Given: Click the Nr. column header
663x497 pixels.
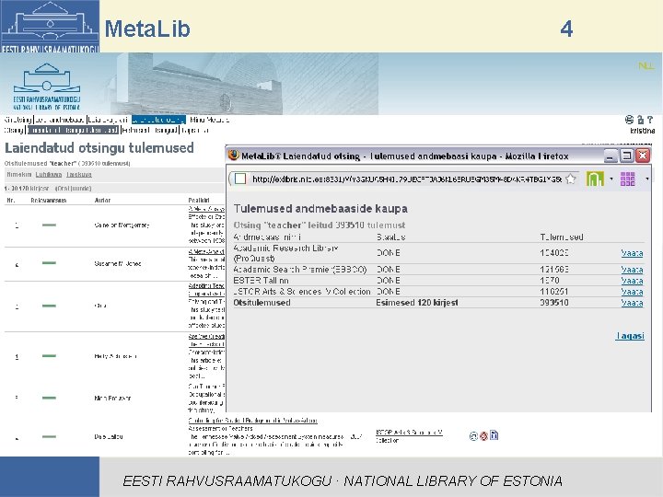Looking at the screenshot, I should click(x=11, y=201).
